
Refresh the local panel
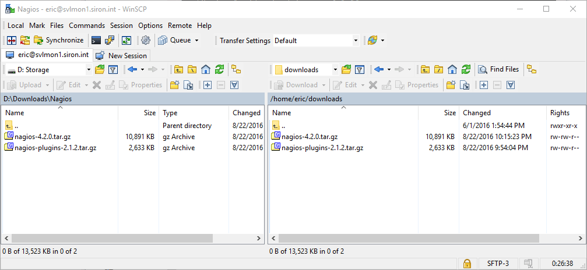(x=219, y=70)
